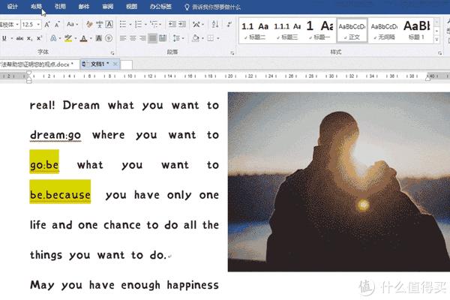Viewport: 450px width, 300px height.
Task: Click the Enclose Characters circle icon
Action: pyautogui.click(x=109, y=38)
